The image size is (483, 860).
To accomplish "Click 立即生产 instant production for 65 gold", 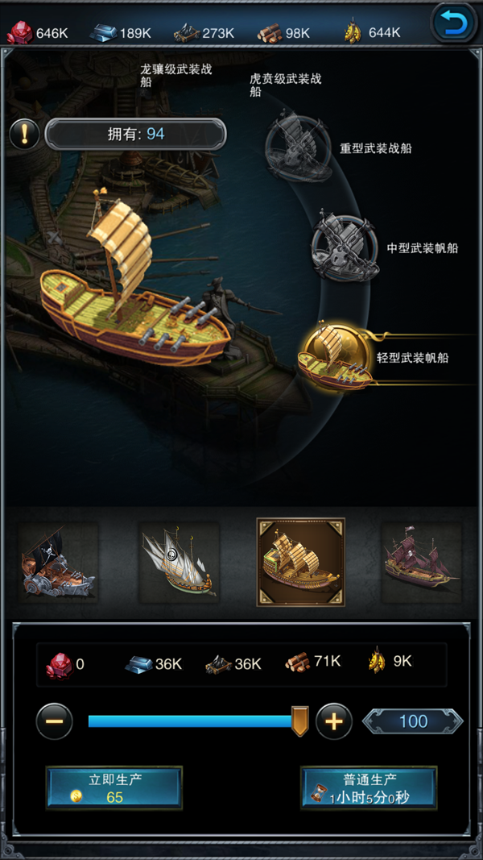I will coord(114,787).
